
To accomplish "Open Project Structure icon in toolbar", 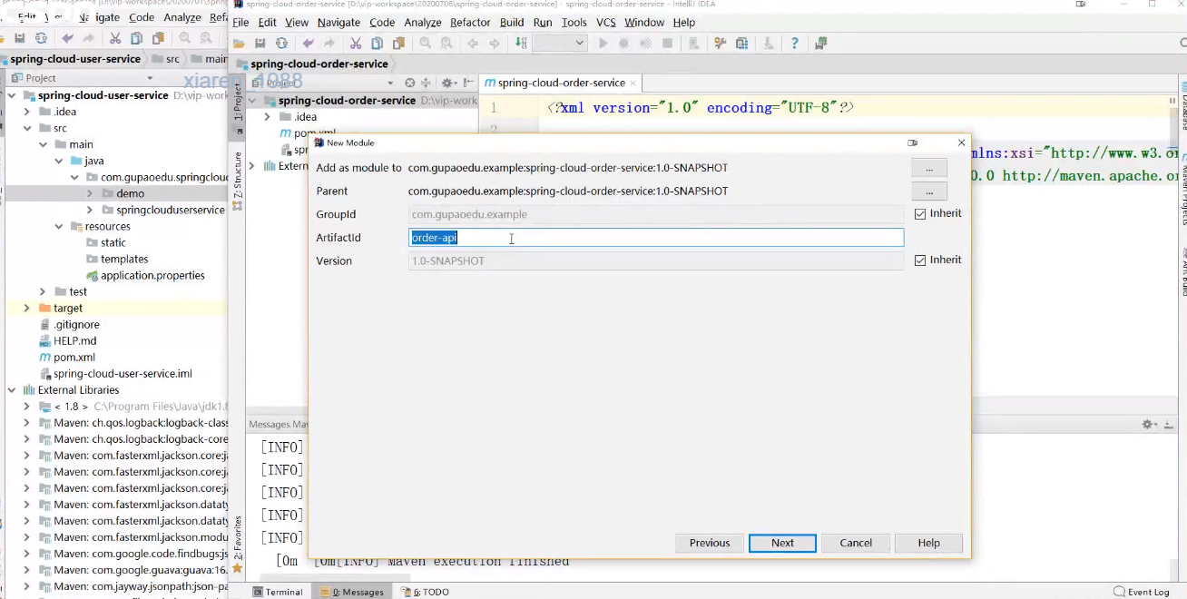I will (x=742, y=44).
